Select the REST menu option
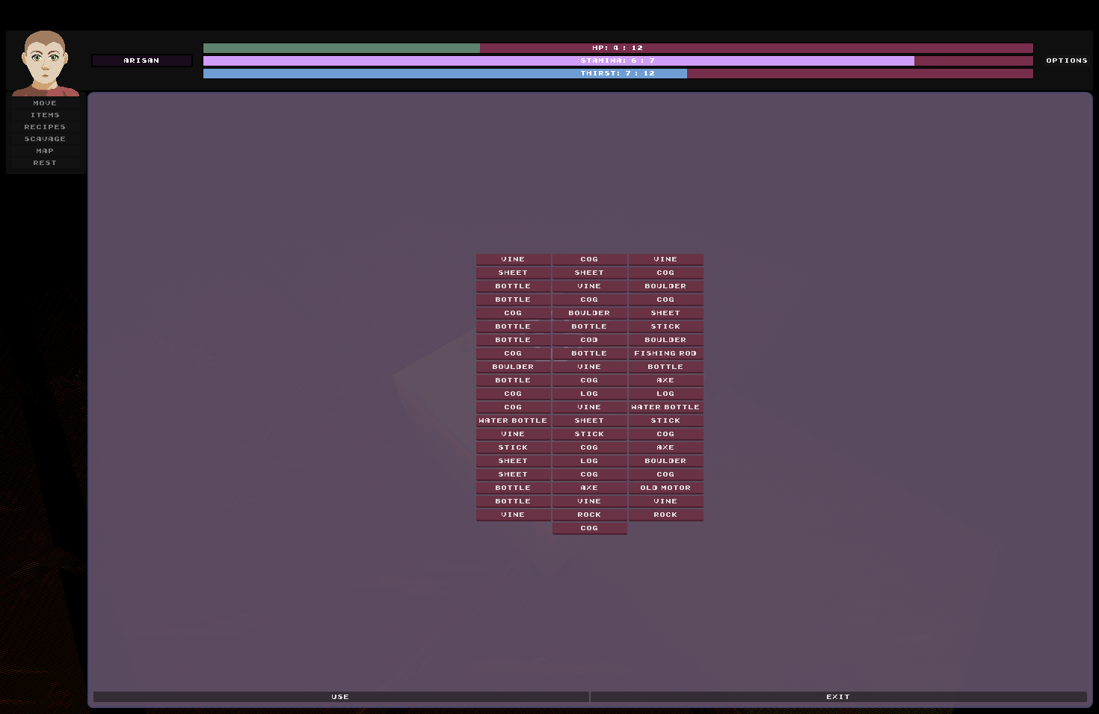The image size is (1099, 714). 45,163
